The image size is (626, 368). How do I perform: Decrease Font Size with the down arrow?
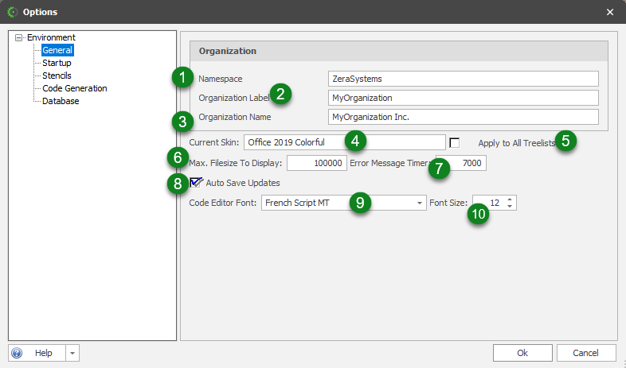510,206
